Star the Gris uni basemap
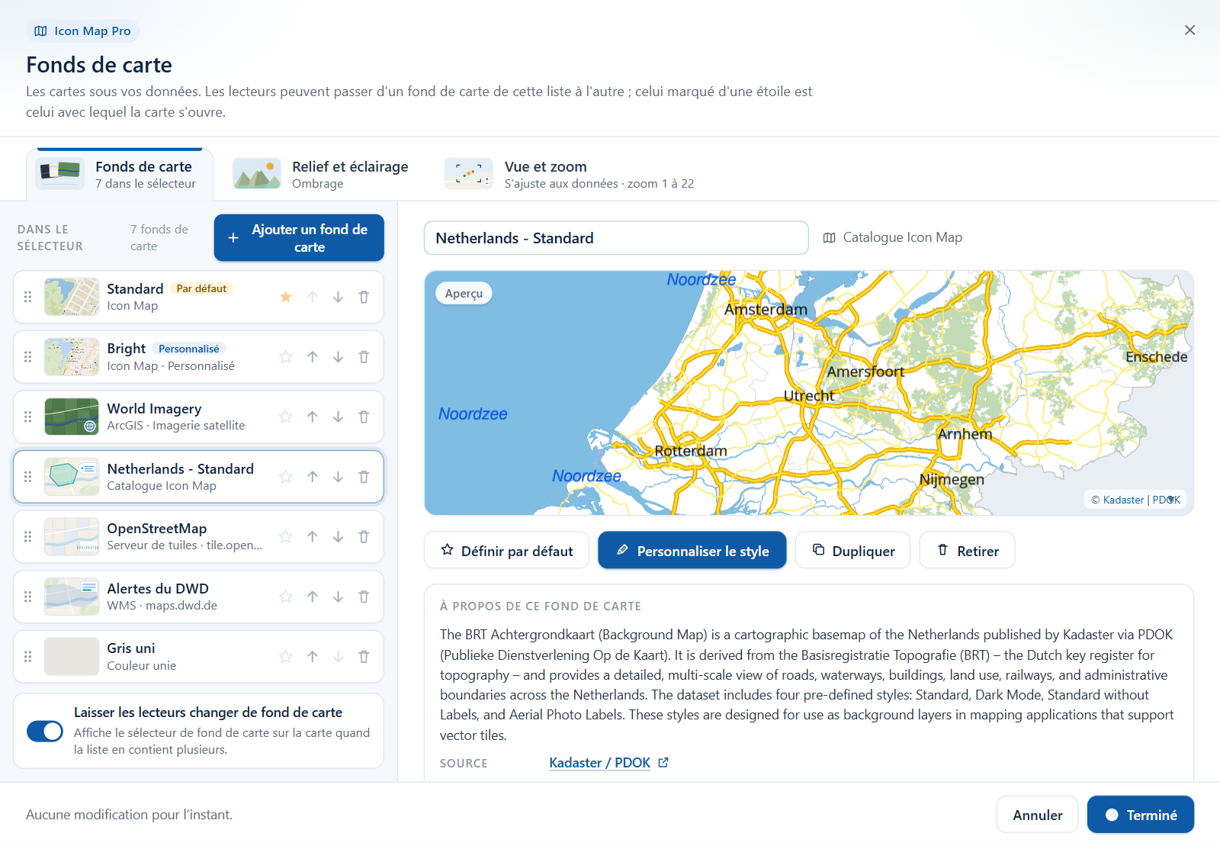The width and height of the screenshot is (1220, 846). (286, 657)
